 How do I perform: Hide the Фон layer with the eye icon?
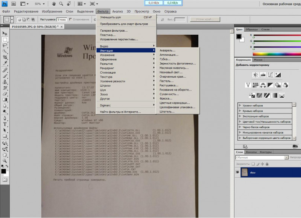[237, 172]
